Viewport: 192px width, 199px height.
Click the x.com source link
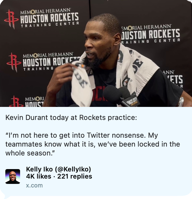34,186
